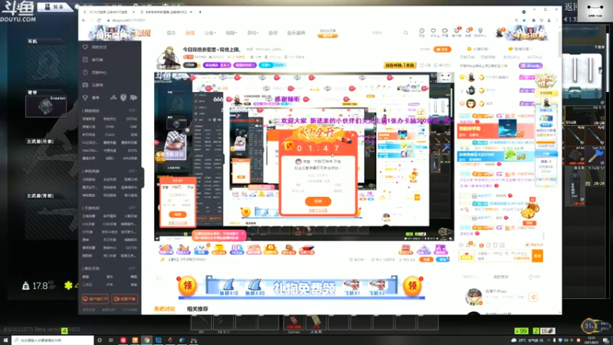Close the pink notification toast on player
The height and width of the screenshot is (345, 613).
[242, 234]
